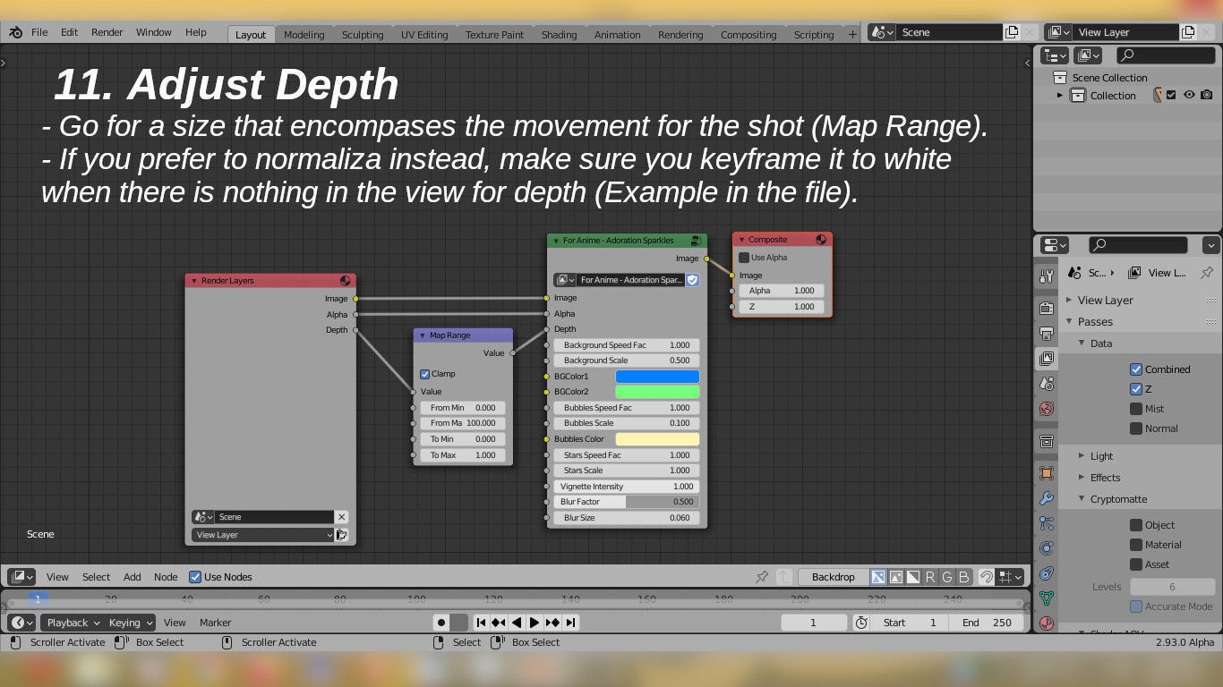
Task: Pin the properties editor context
Action: click(x=1207, y=273)
